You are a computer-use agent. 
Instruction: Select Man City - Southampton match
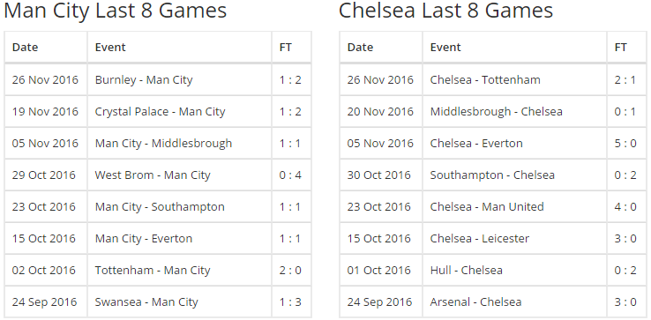[x=160, y=206]
